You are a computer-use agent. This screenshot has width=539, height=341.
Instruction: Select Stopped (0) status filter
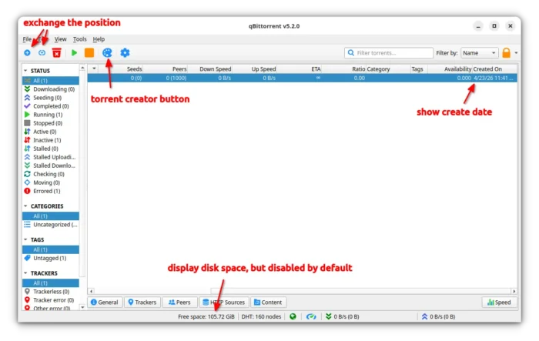51,123
